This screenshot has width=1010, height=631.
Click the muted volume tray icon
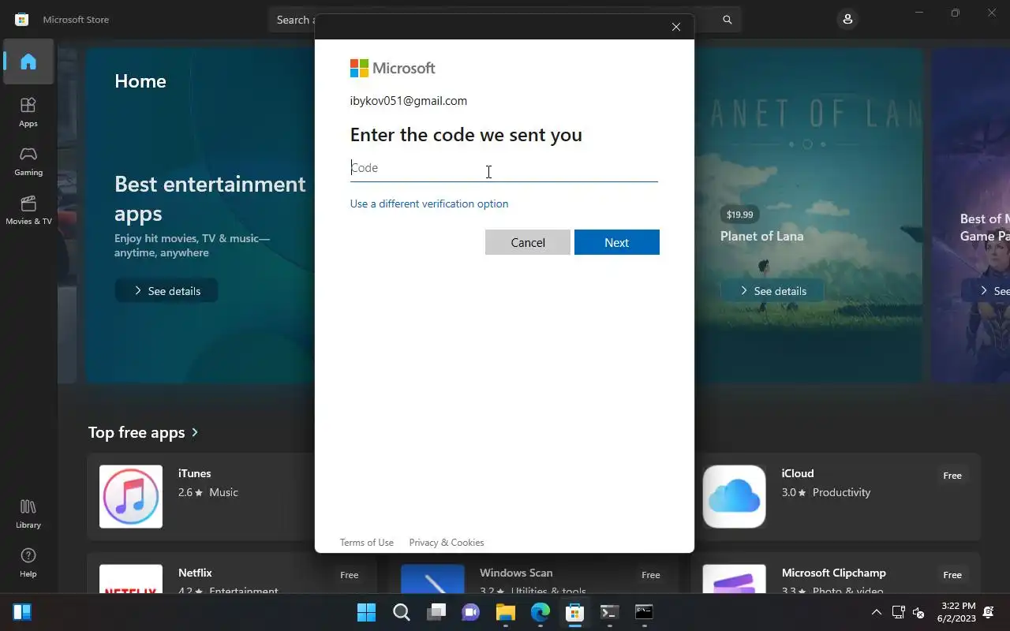918,612
